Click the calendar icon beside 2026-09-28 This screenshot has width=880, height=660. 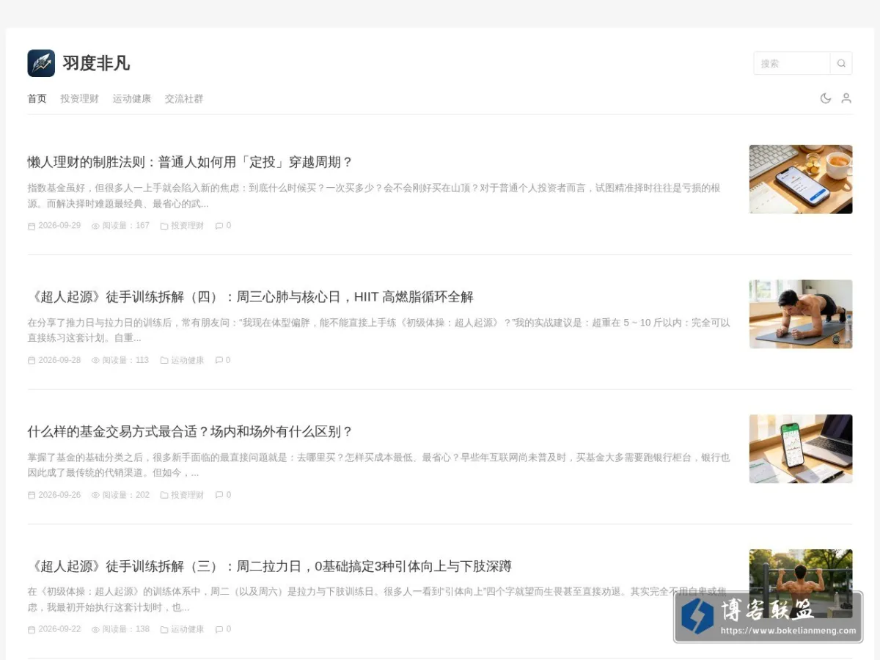(x=32, y=361)
